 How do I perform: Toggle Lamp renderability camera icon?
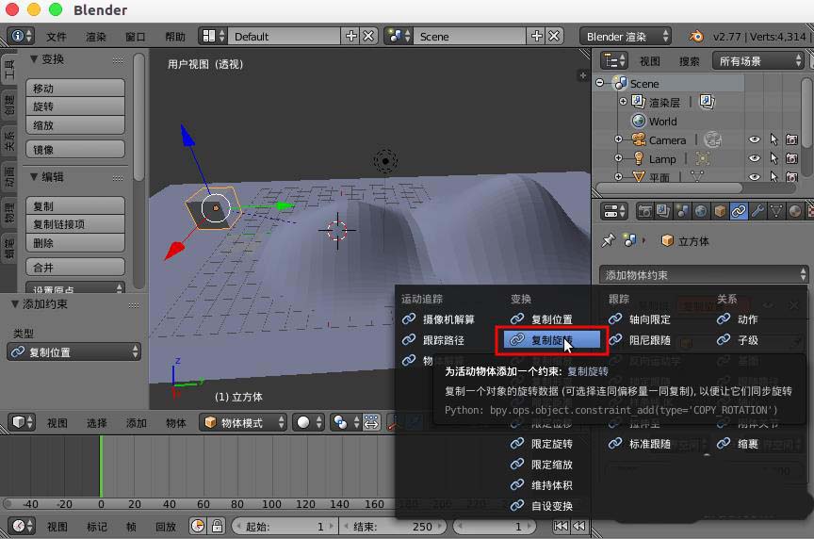click(791, 158)
